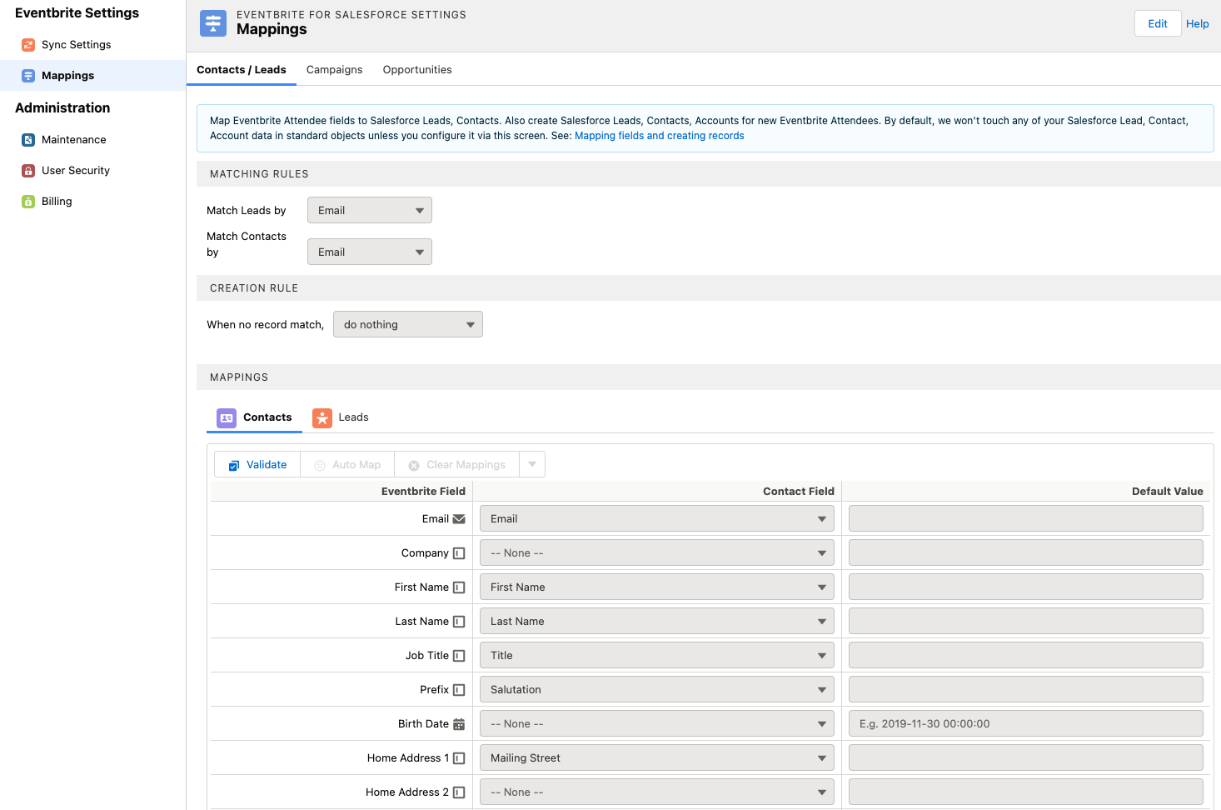
Task: Open the 'When no record match' dropdown
Action: [x=408, y=324]
